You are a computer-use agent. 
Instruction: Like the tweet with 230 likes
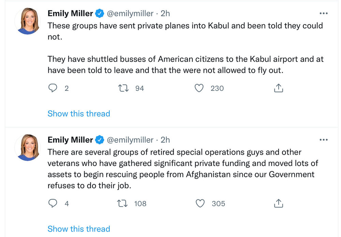coord(199,88)
